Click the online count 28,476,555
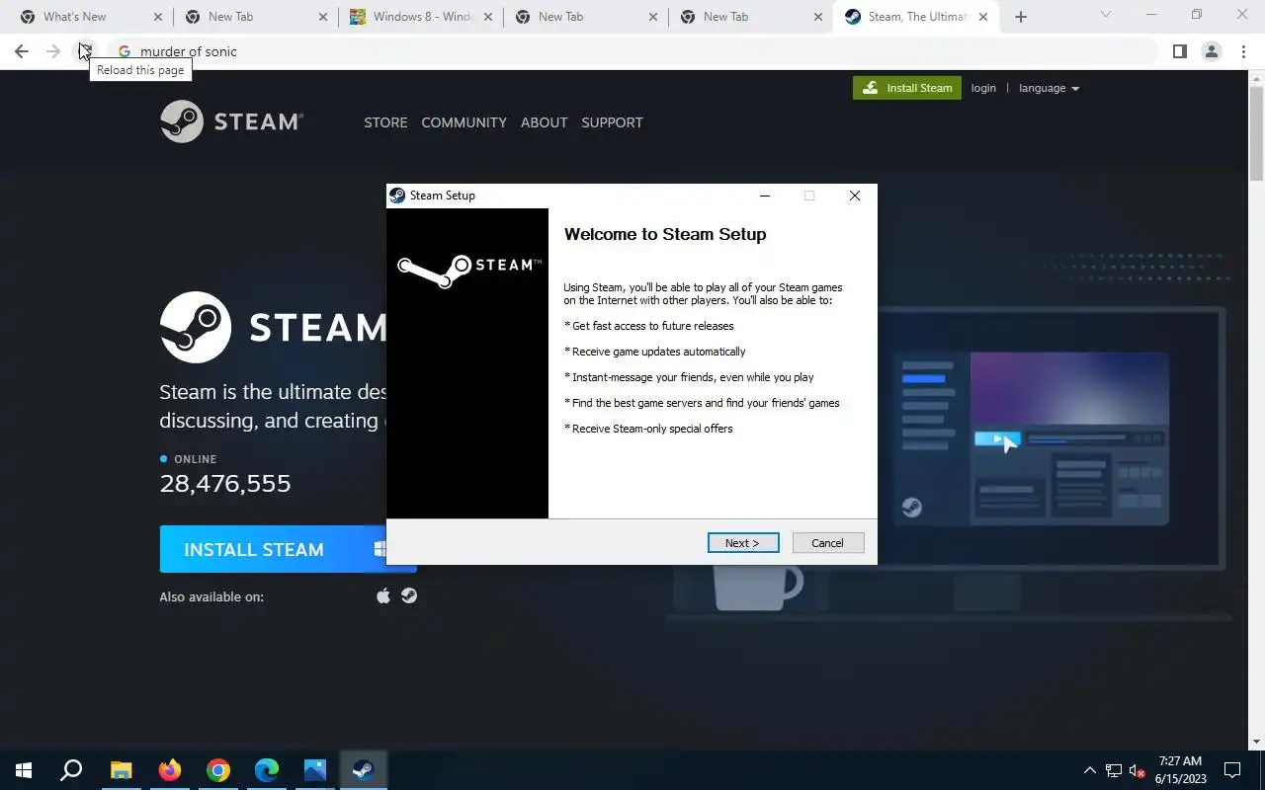This screenshot has height=790, width=1265. click(x=225, y=483)
